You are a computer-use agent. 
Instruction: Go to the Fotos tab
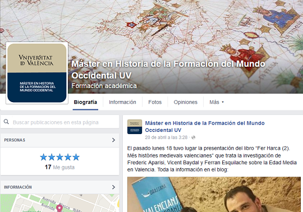[155, 102]
